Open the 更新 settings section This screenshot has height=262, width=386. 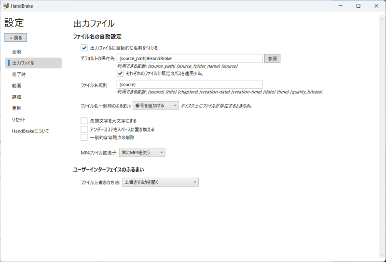click(17, 108)
